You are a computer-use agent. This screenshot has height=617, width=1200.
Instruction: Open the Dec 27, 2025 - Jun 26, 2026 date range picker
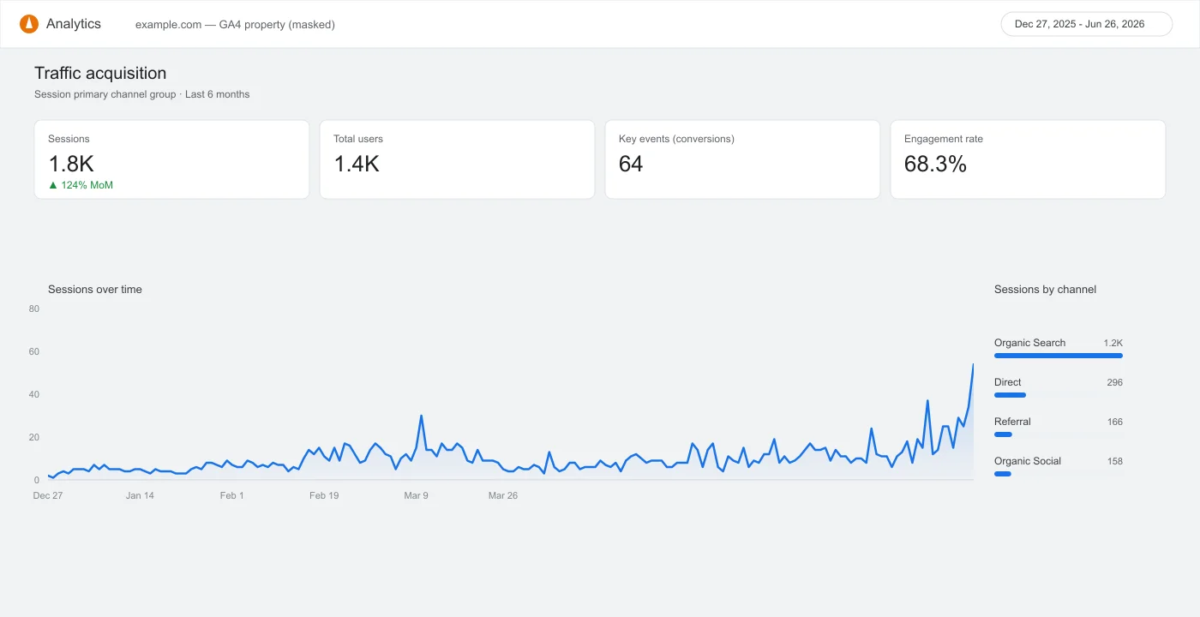coord(1086,24)
